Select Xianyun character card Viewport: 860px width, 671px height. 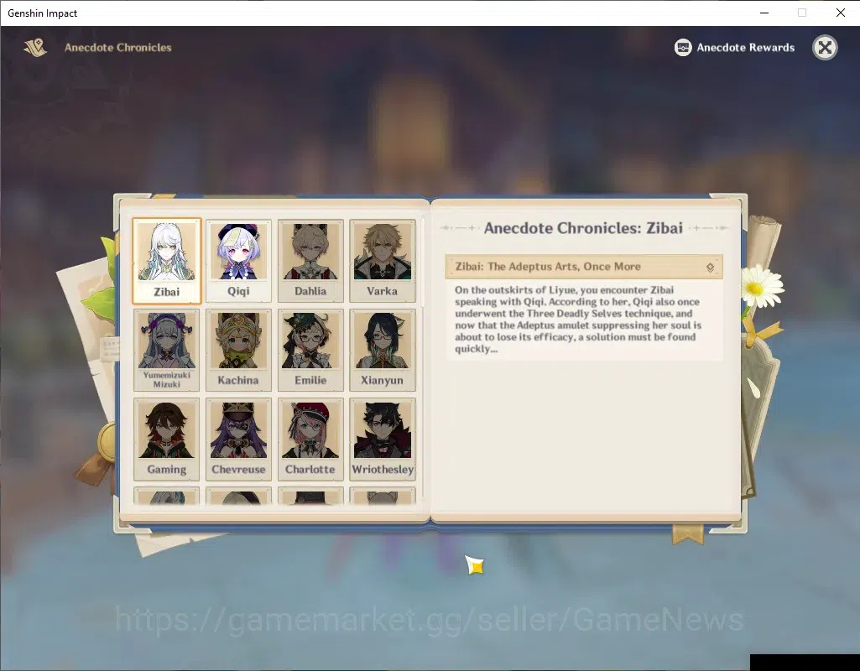pyautogui.click(x=383, y=350)
